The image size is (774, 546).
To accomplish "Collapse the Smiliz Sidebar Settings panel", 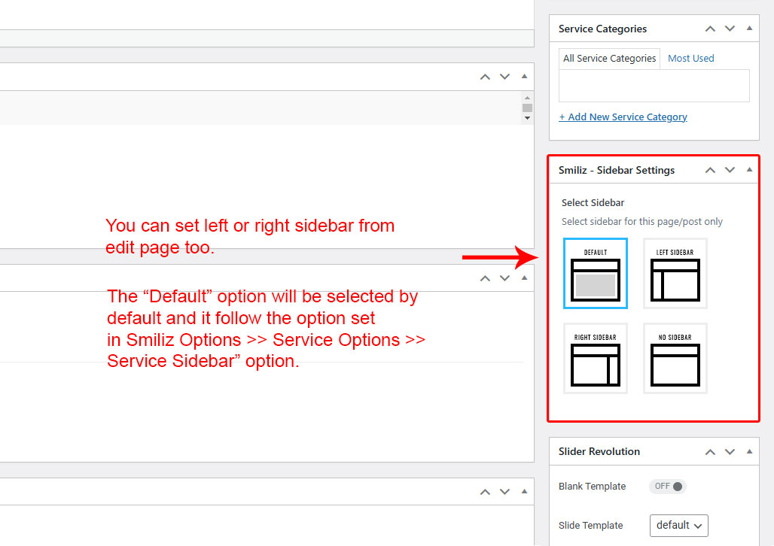I will tap(749, 170).
